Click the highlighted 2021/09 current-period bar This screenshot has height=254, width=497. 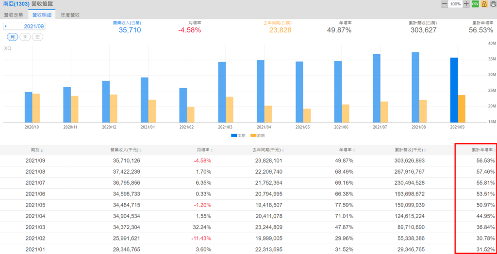[454, 90]
